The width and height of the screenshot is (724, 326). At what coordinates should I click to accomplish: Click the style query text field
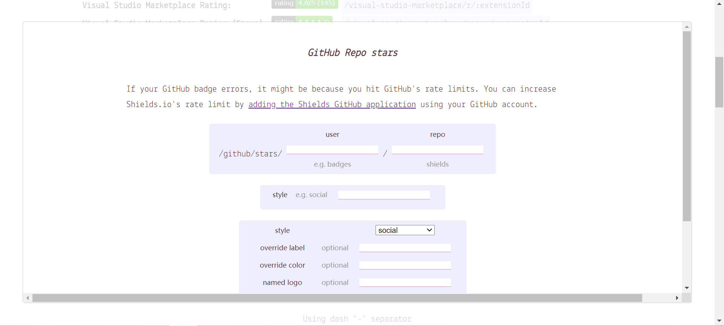[384, 195]
